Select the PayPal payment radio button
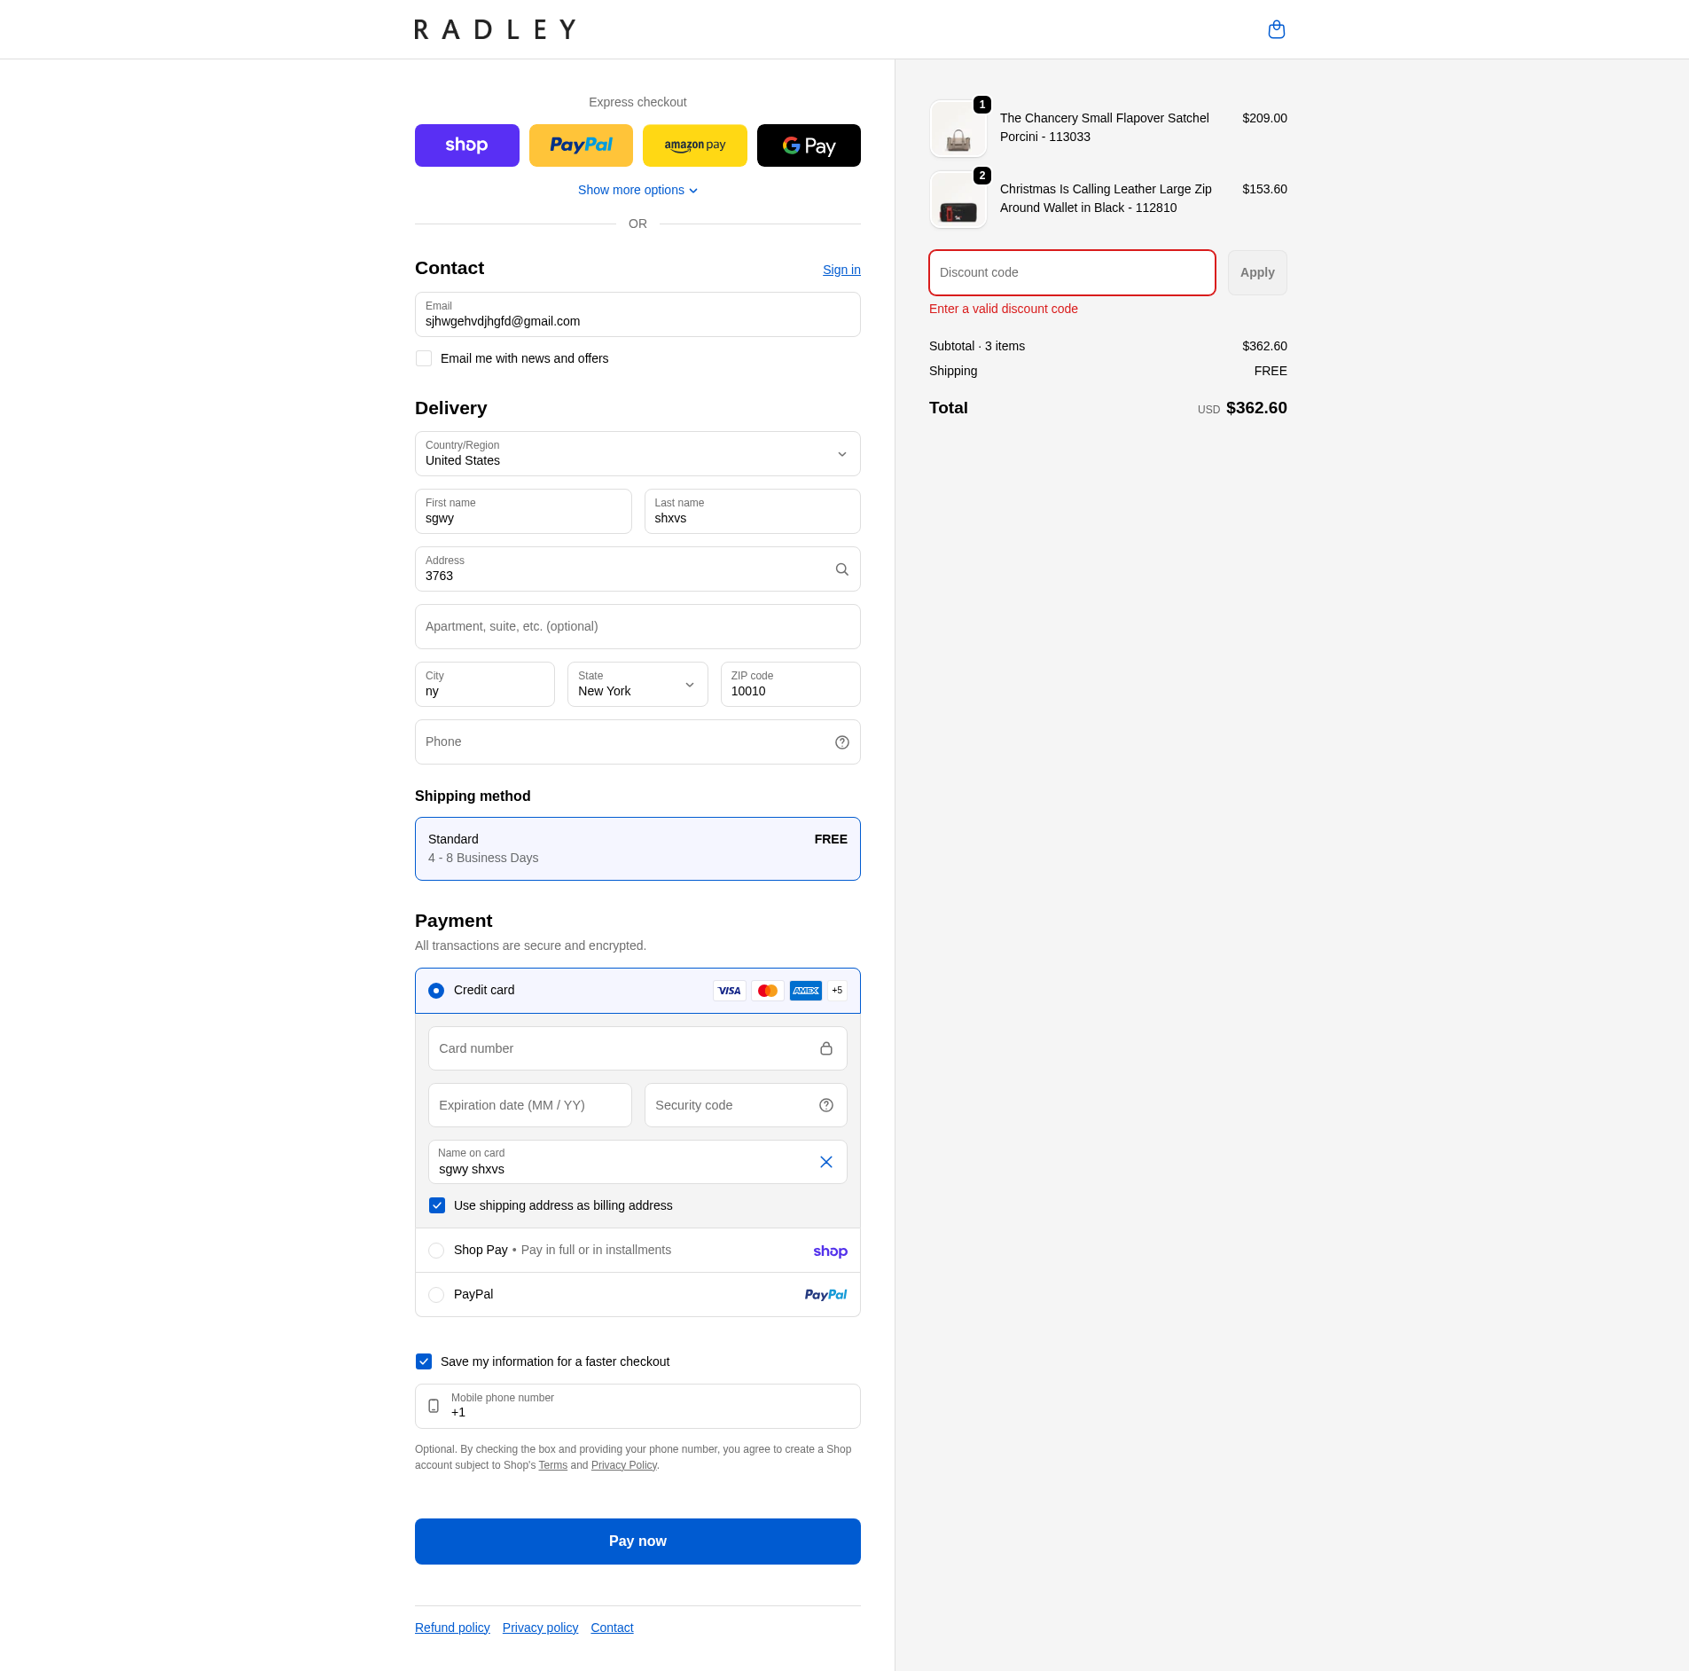 point(436,1295)
